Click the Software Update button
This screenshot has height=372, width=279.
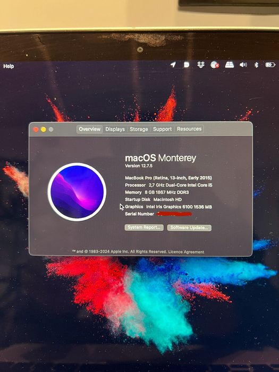click(x=189, y=228)
